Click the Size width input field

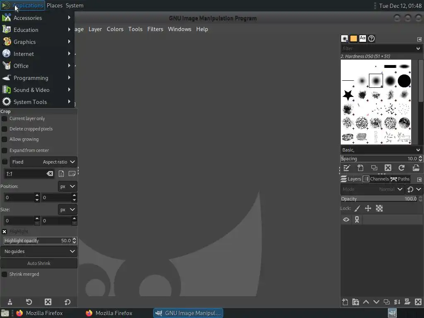[19, 221]
